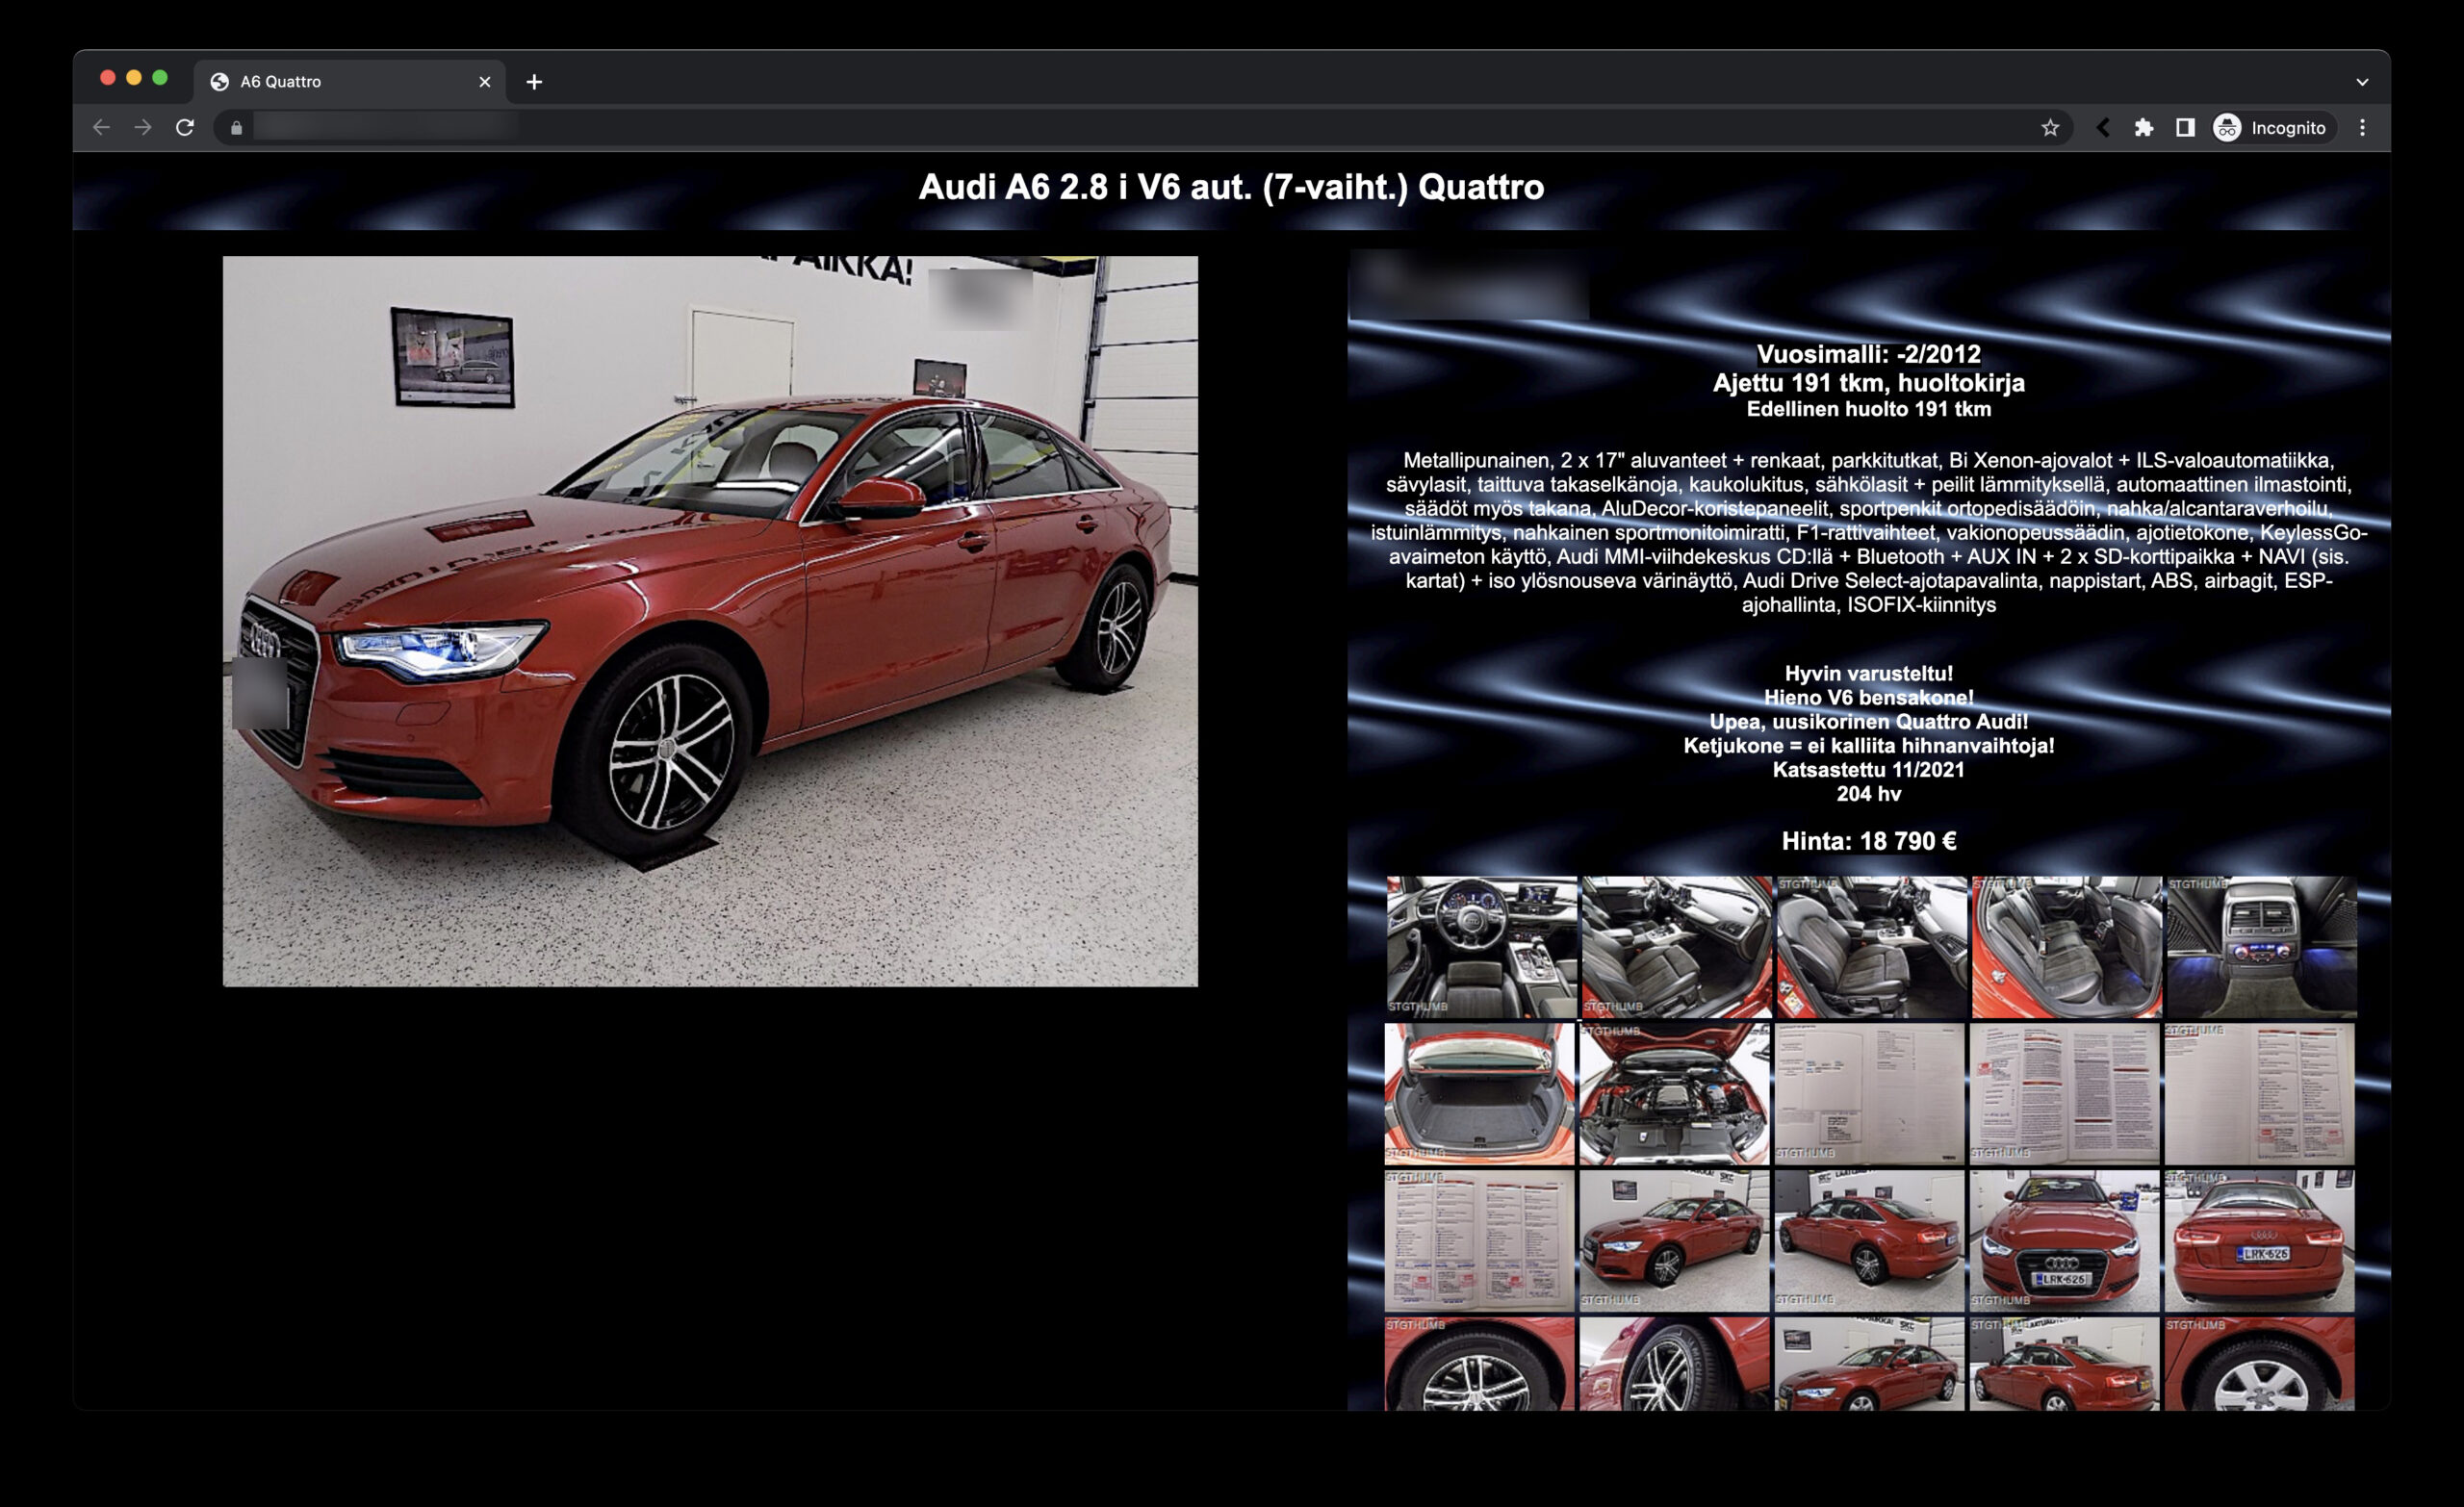
Task: Open the front view LRK-626 thumbnail
Action: (2064, 1241)
